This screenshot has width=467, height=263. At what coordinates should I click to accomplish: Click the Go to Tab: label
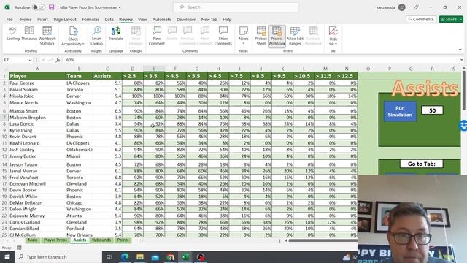[x=422, y=164]
